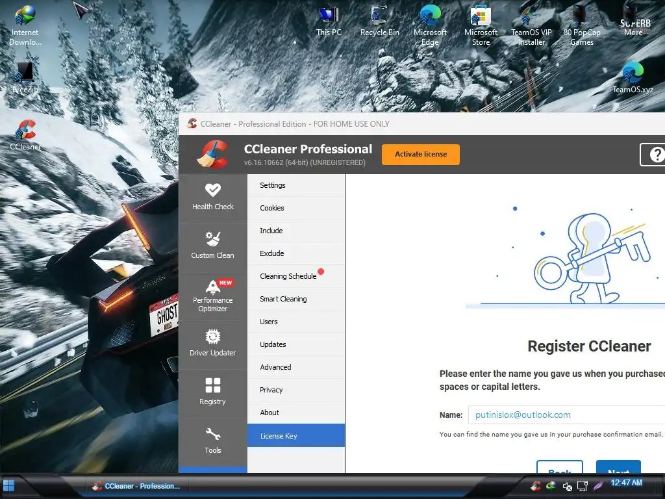Viewport: 665px width, 499px height.
Task: Click CCleaner taskbar window button
Action: tap(136, 486)
